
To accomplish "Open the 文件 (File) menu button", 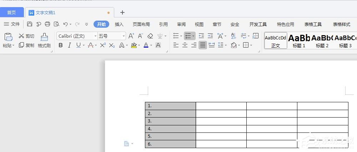I will click(12, 24).
